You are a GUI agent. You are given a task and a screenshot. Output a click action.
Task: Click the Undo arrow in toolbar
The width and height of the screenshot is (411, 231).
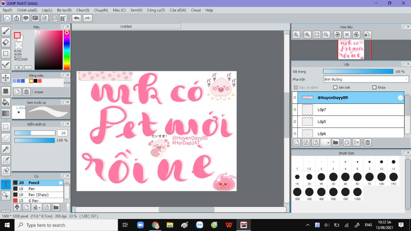[x=76, y=18]
